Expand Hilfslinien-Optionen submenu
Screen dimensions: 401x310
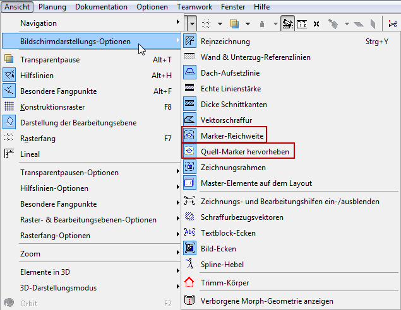point(92,188)
